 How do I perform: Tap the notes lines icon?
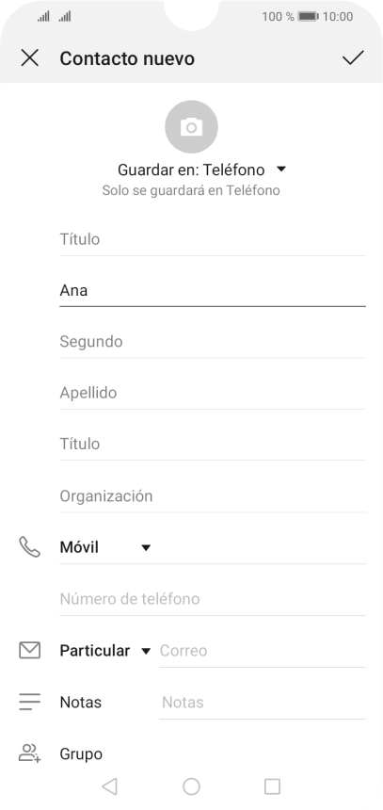point(29,702)
